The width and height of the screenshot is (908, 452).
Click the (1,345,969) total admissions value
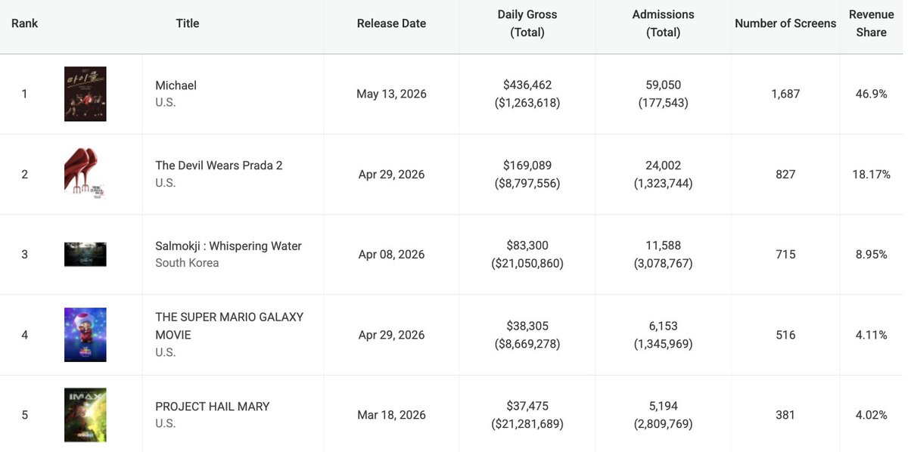(x=664, y=344)
